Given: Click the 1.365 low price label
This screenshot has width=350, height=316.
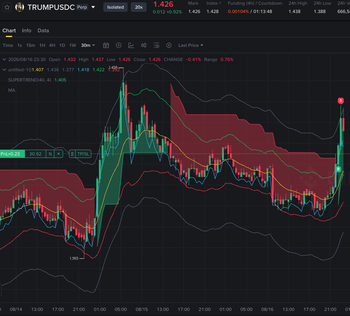Looking at the screenshot, I should 74,258.
